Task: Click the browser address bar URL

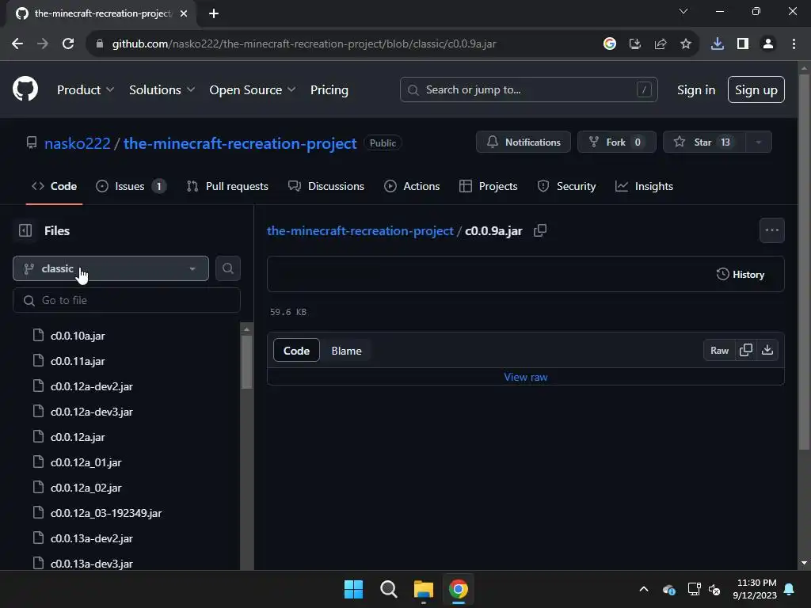Action: [304, 44]
